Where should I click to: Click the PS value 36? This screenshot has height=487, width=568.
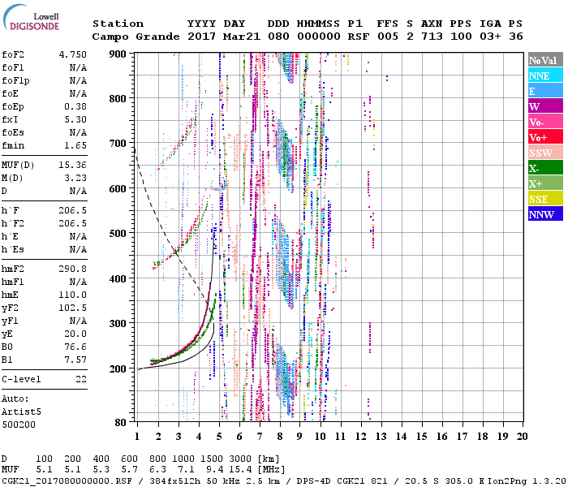pyautogui.click(x=516, y=37)
